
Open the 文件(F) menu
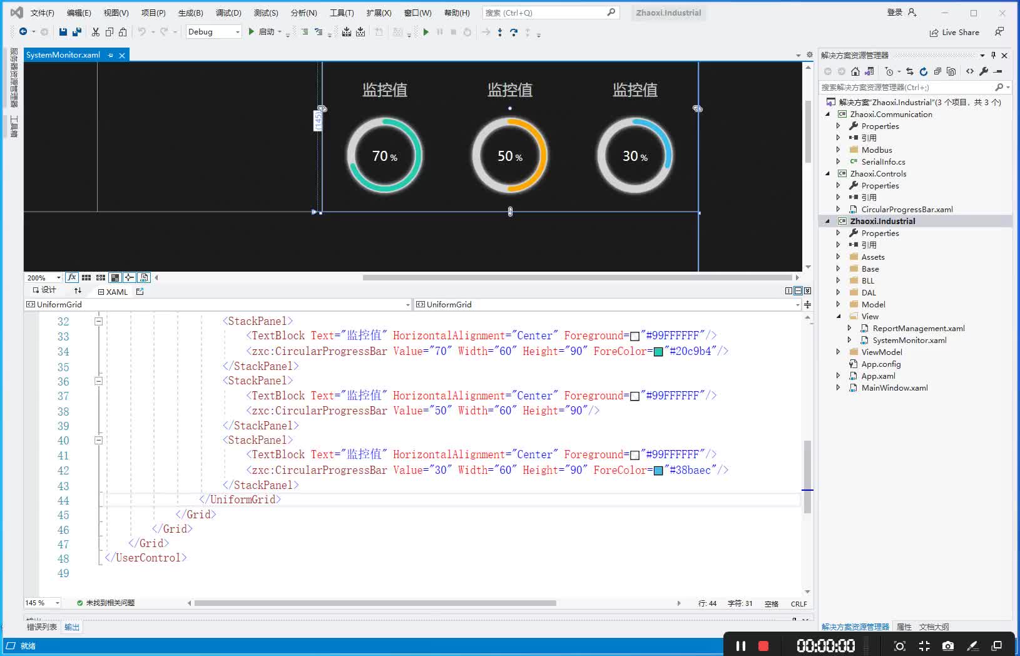[x=42, y=13]
